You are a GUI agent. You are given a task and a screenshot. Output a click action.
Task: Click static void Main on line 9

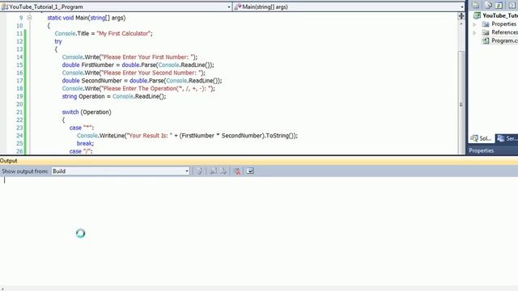tap(68, 18)
